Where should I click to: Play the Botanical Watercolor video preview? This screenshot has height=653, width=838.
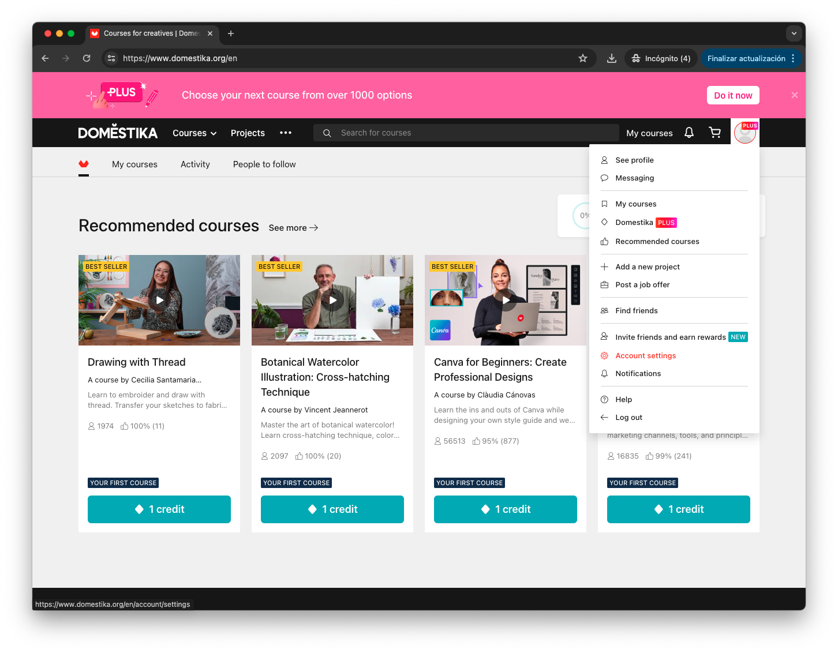pos(332,300)
